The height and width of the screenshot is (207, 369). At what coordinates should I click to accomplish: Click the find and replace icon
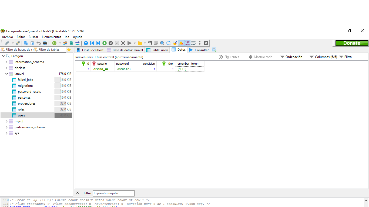(169, 43)
